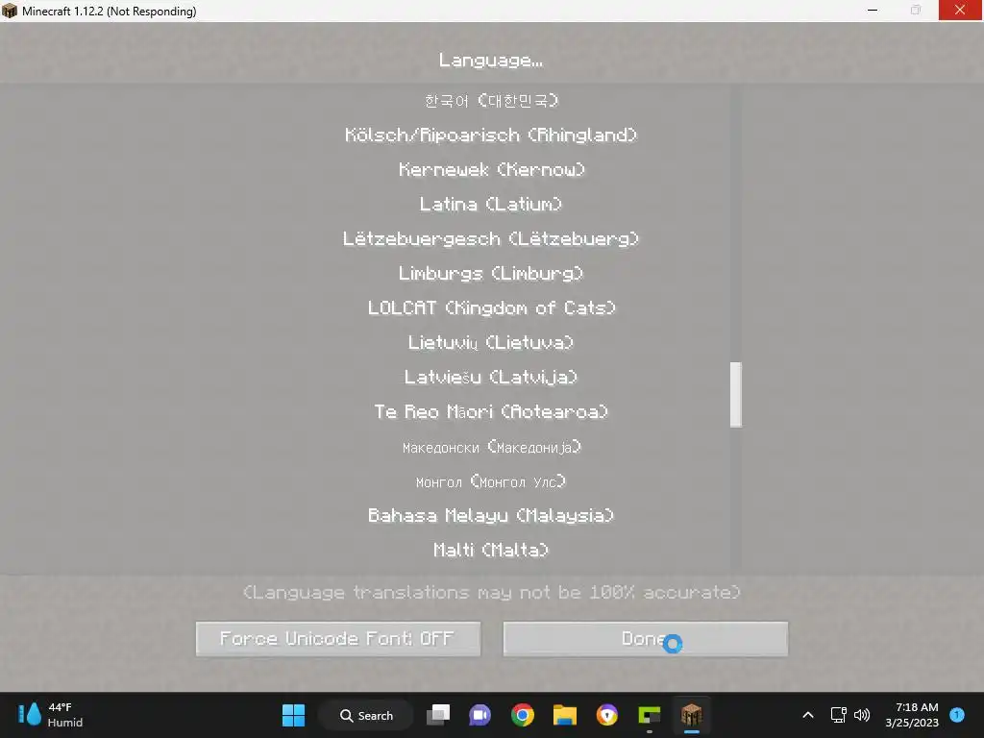The image size is (984, 738).
Task: Show hidden system tray icons
Action: click(x=808, y=715)
